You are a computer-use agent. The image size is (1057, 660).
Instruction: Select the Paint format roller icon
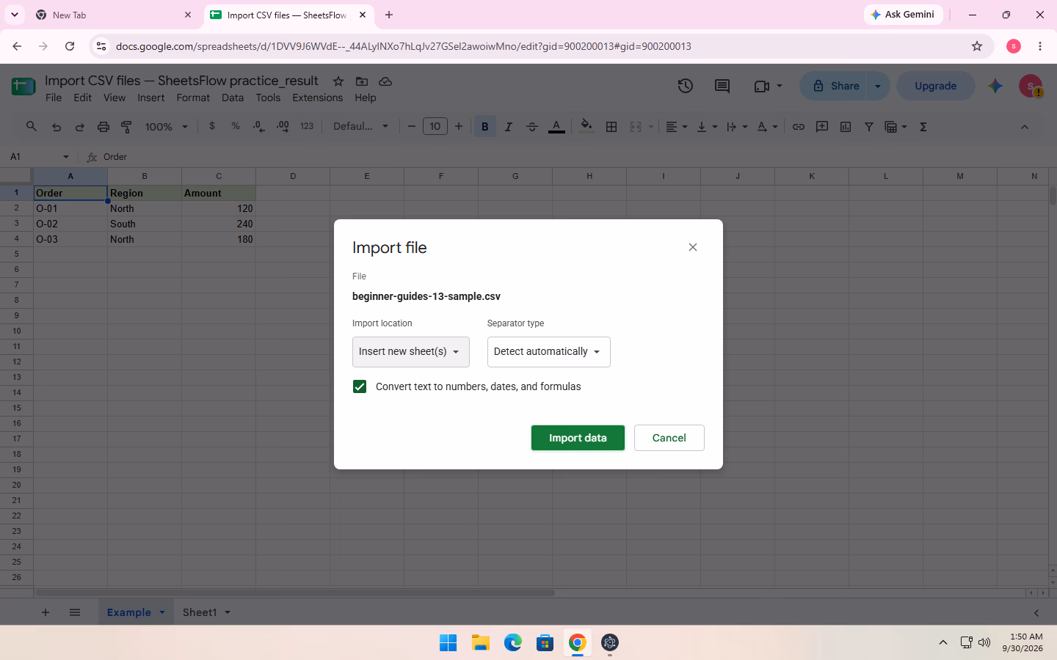coord(127,127)
